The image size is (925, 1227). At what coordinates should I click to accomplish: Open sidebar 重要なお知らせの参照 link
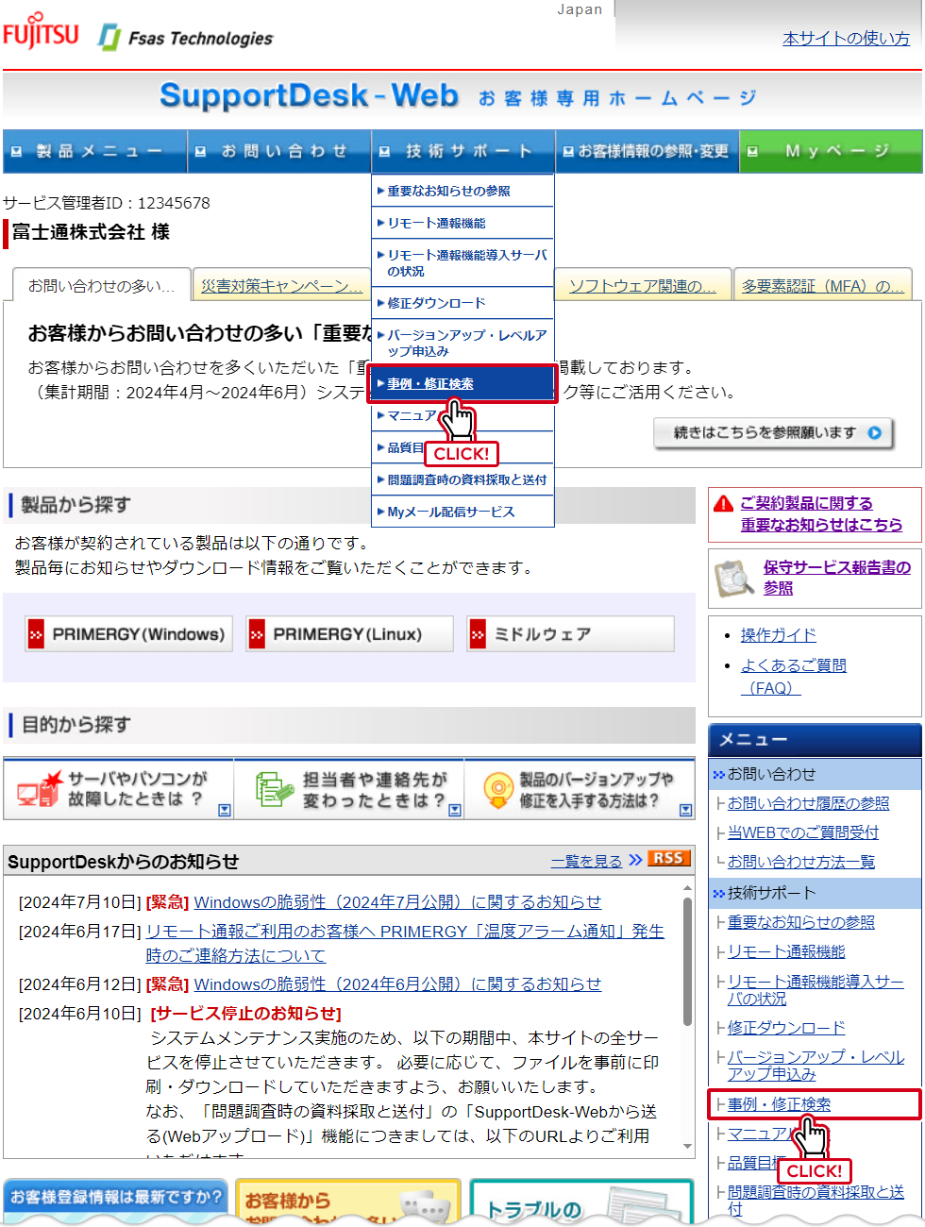[801, 922]
